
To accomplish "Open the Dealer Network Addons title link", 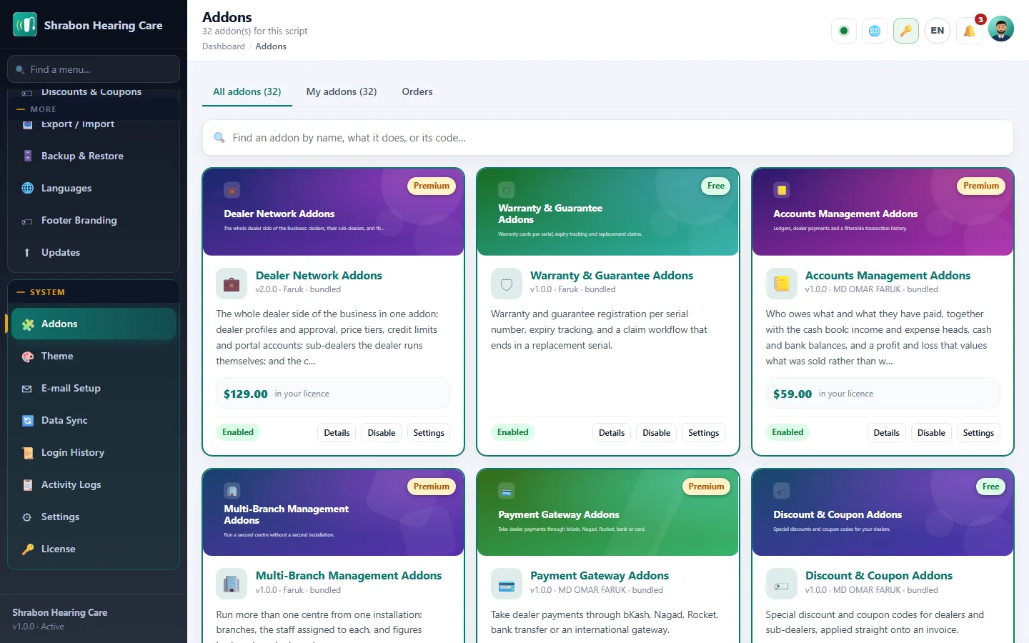I will click(x=319, y=275).
